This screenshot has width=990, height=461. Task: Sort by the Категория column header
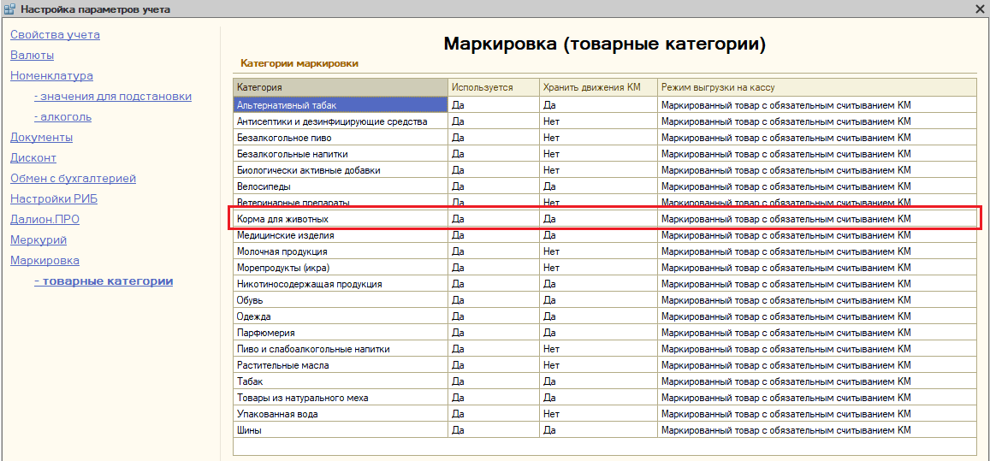(x=341, y=88)
